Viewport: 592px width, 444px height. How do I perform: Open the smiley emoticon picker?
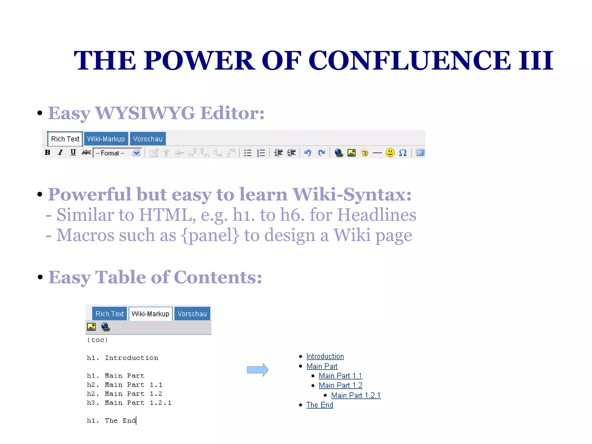click(x=390, y=153)
